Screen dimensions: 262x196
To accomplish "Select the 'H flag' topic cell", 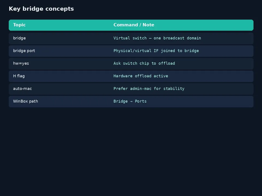I will [x=19, y=76].
